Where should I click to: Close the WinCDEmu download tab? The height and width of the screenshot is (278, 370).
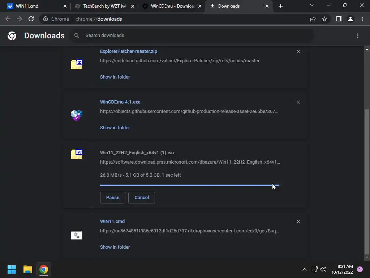(x=199, y=6)
